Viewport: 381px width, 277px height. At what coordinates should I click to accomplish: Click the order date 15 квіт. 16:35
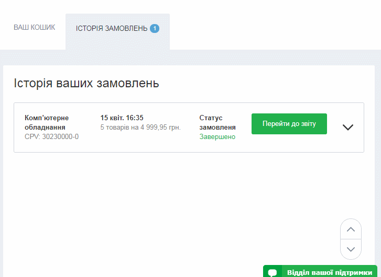pos(122,118)
